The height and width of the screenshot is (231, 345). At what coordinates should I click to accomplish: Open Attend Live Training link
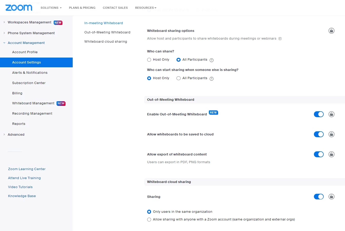(24, 178)
